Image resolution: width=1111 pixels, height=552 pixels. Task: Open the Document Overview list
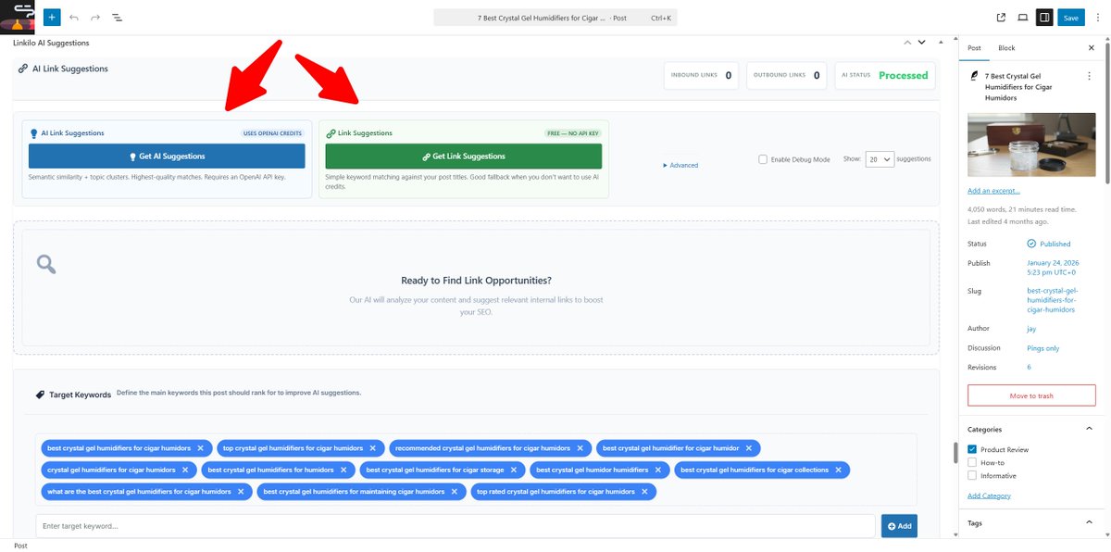point(118,17)
